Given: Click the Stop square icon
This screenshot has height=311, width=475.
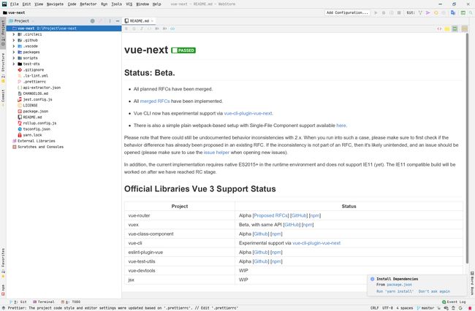Looking at the screenshot, I should tap(399, 12).
